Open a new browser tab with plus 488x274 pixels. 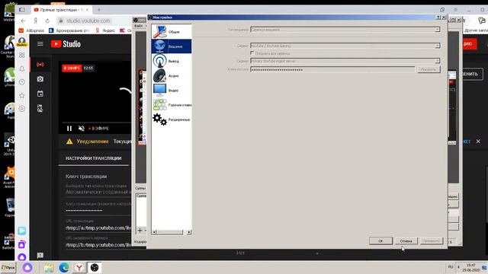[x=99, y=10]
